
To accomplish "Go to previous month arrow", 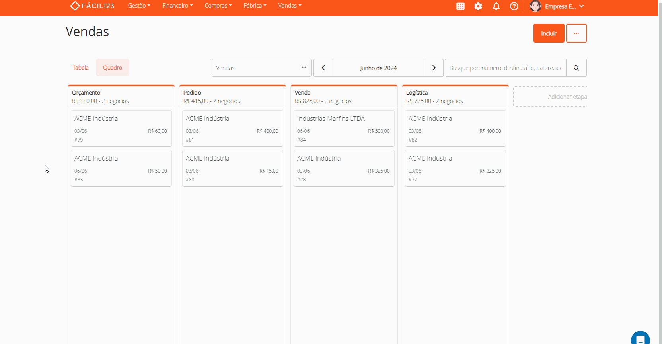I will point(323,68).
